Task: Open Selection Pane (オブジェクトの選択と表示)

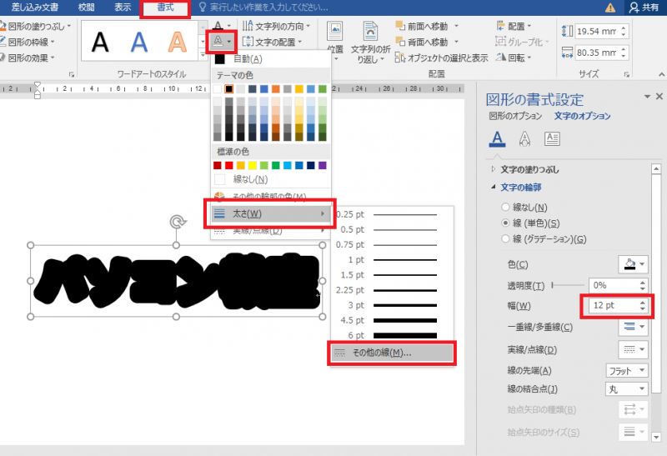Action: pos(442,58)
